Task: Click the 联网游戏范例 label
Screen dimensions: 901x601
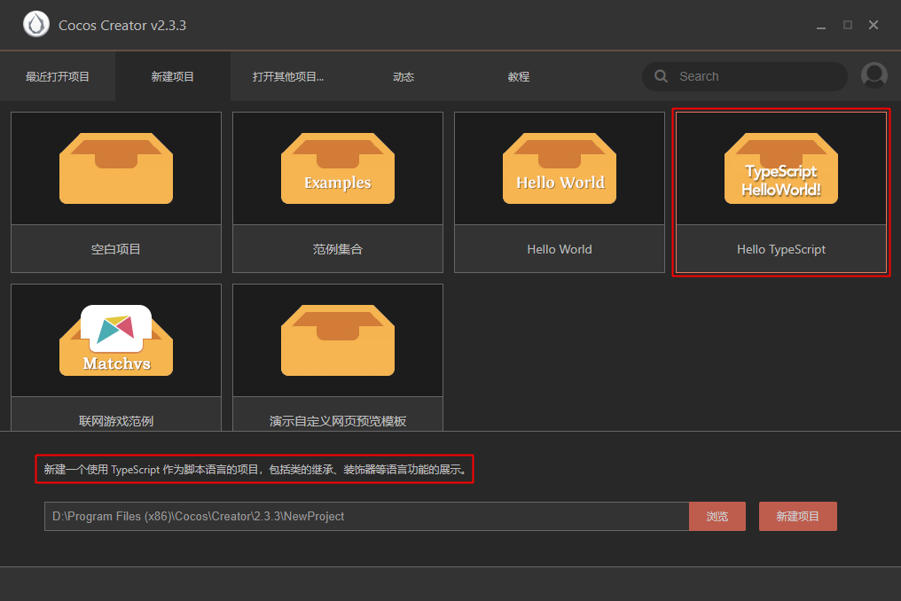Action: (116, 421)
